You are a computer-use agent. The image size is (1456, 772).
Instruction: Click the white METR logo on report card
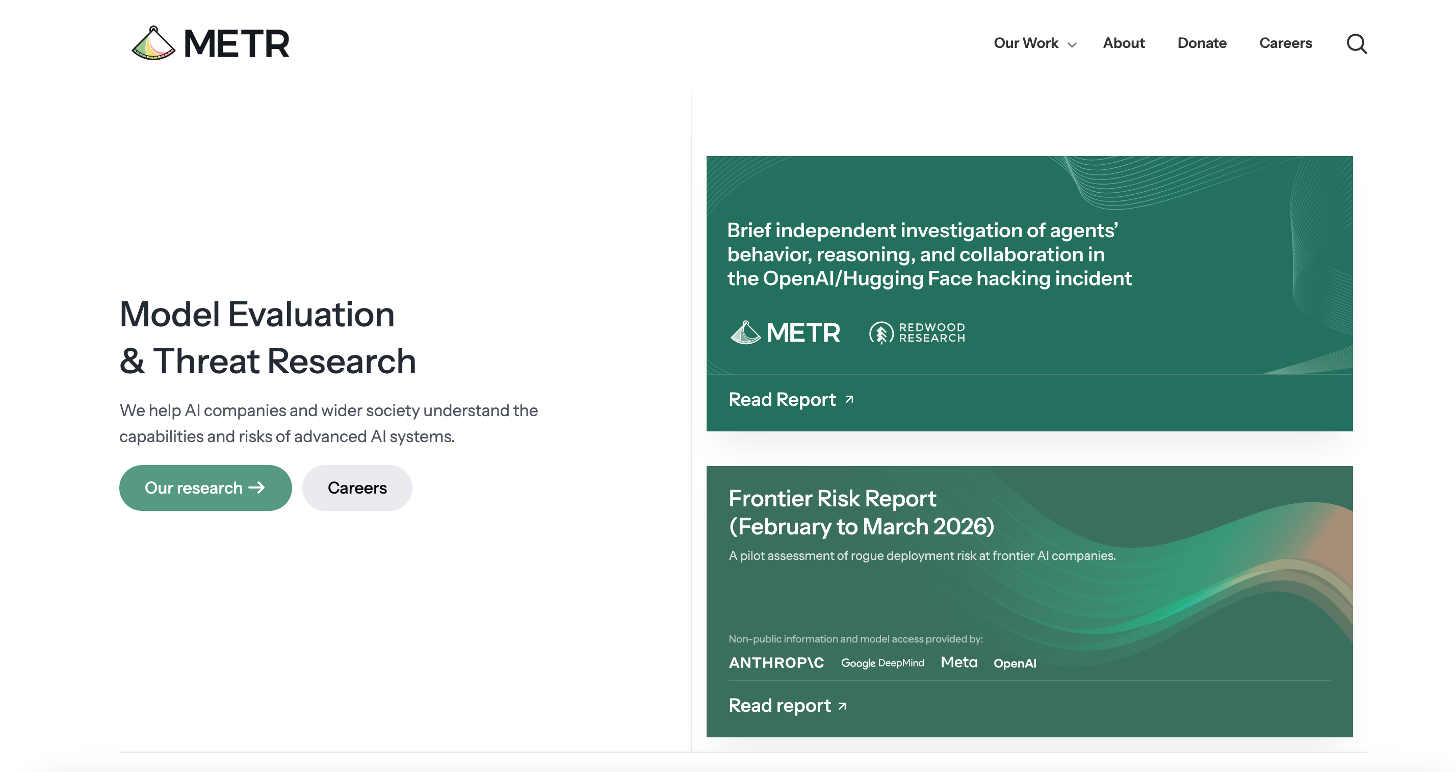785,332
